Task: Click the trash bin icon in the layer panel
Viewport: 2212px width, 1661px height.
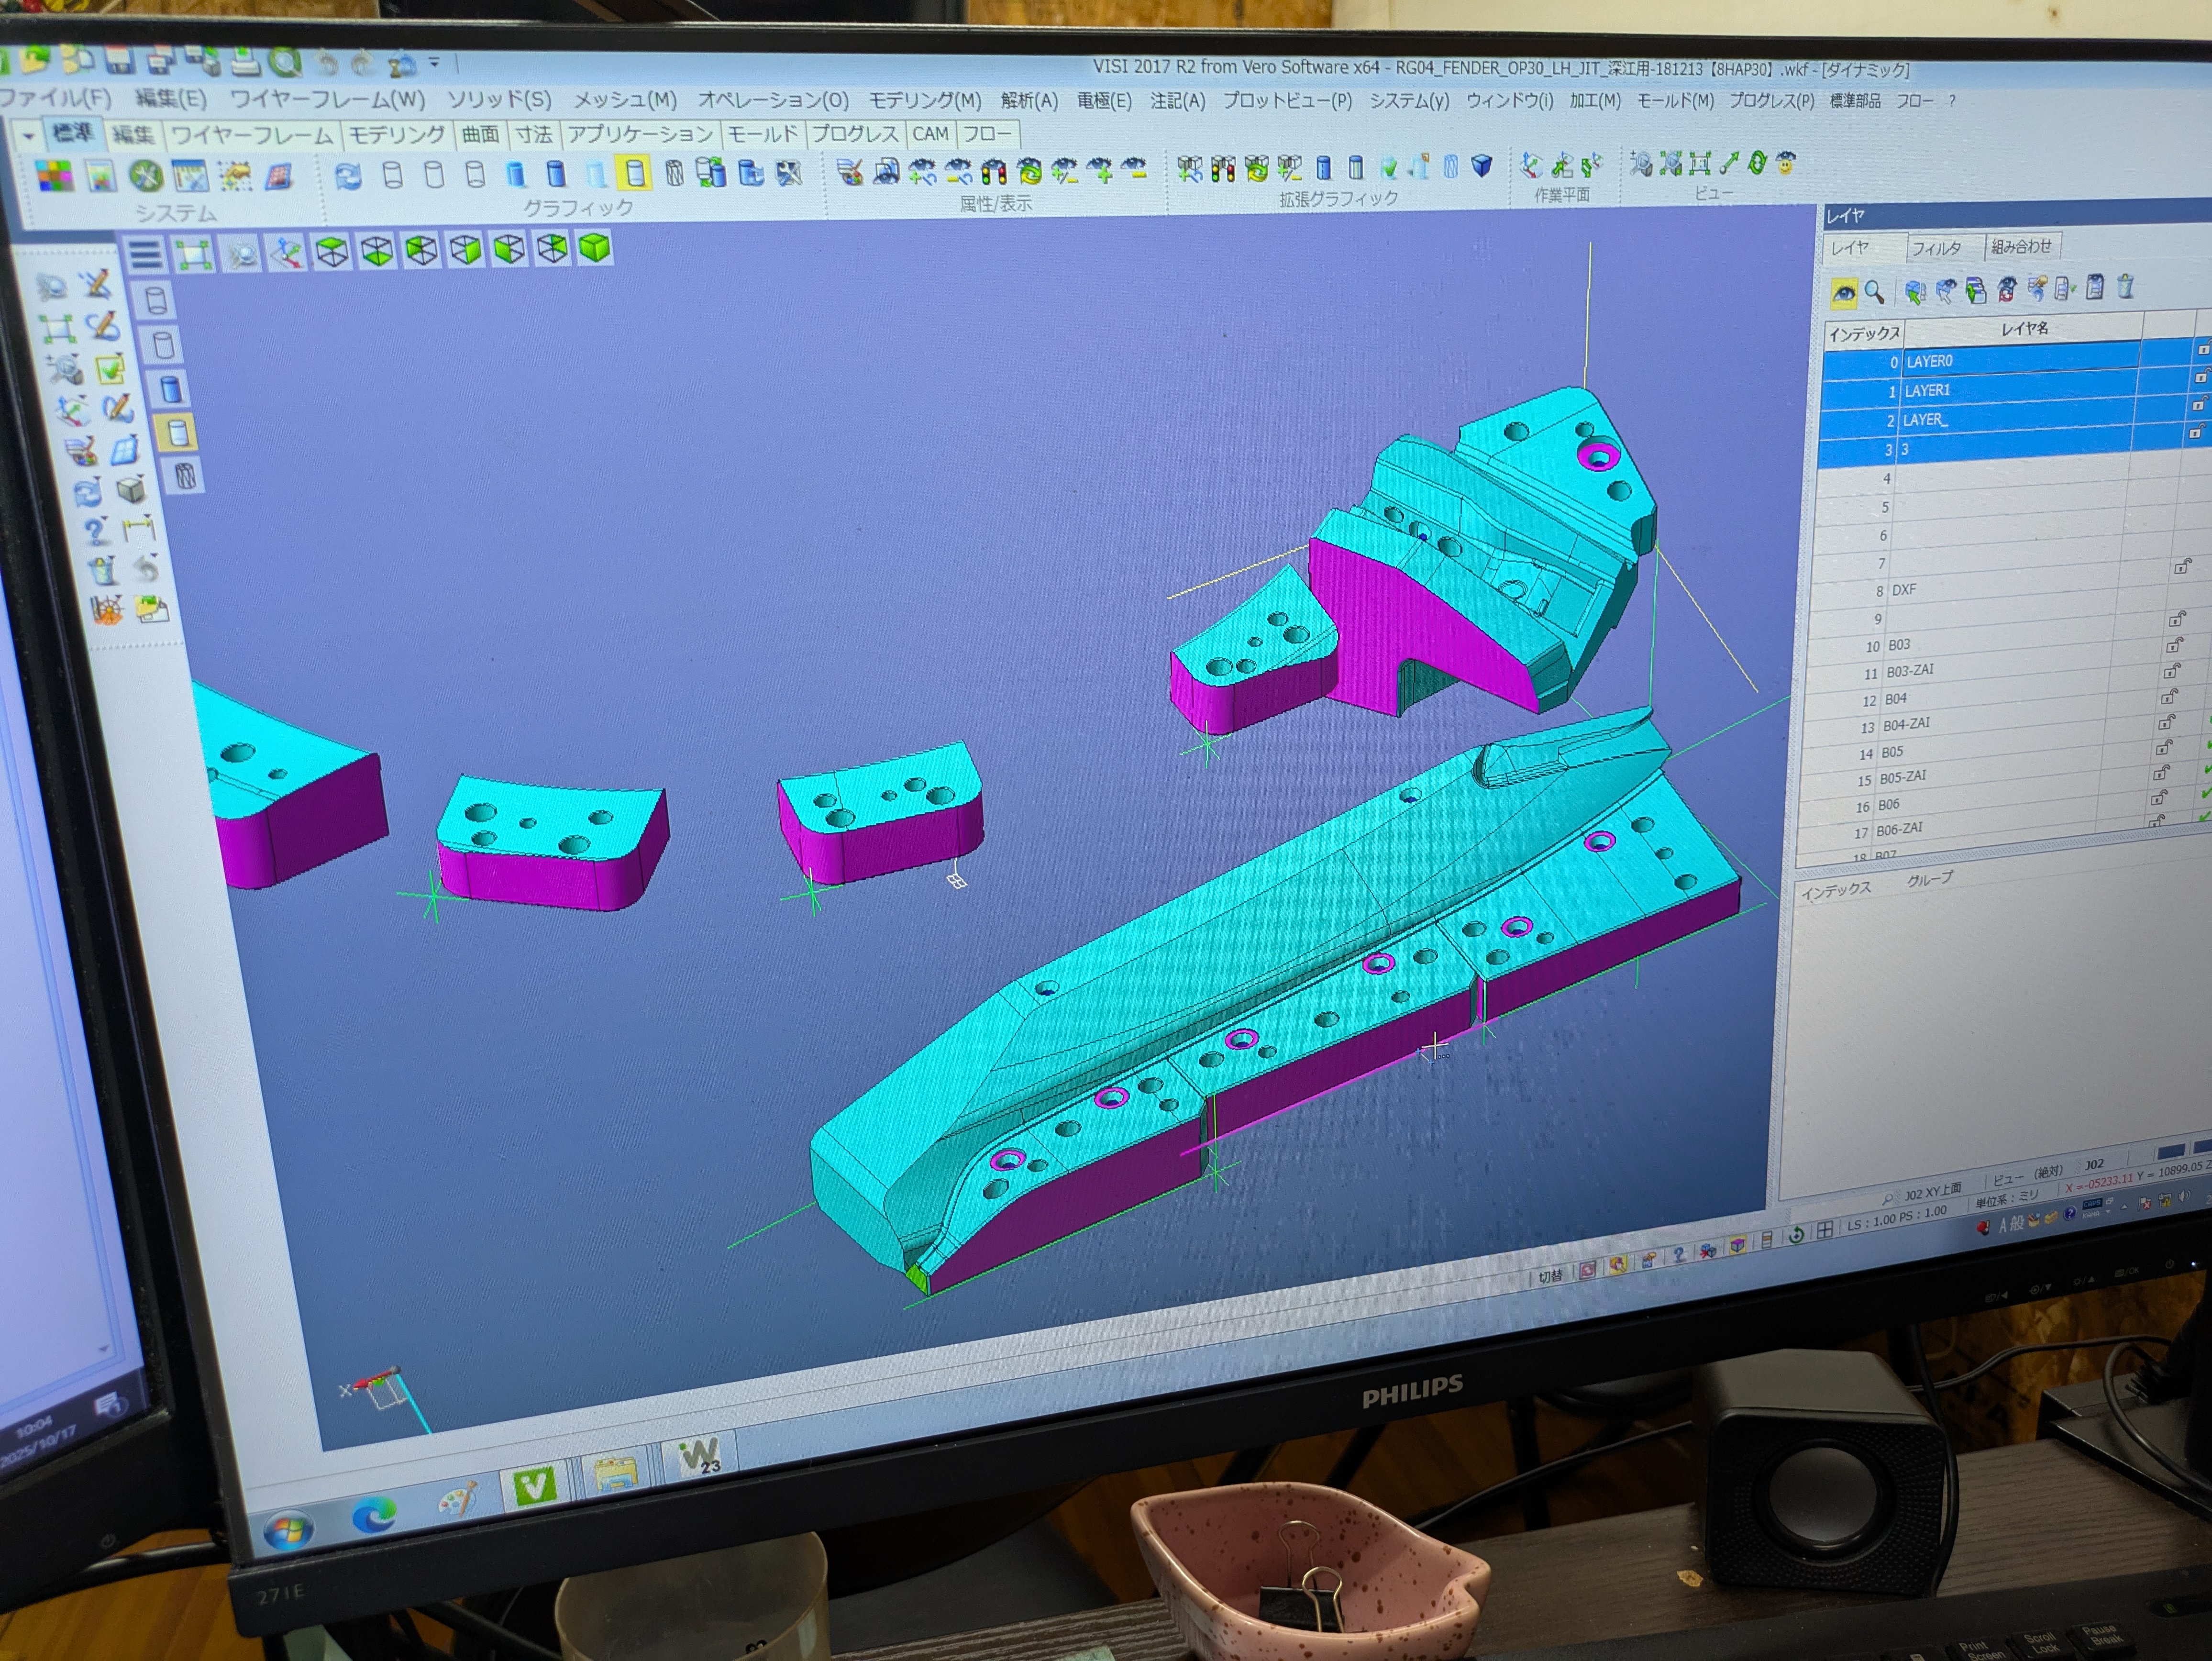Action: 2125,287
